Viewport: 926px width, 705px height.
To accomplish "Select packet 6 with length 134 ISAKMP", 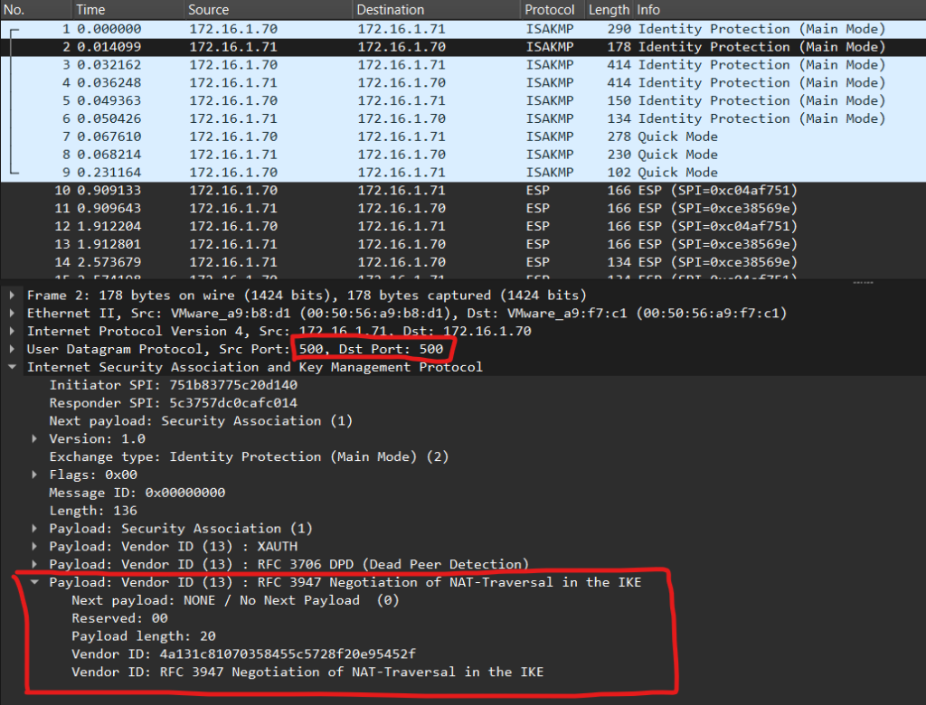I will pyautogui.click(x=463, y=118).
